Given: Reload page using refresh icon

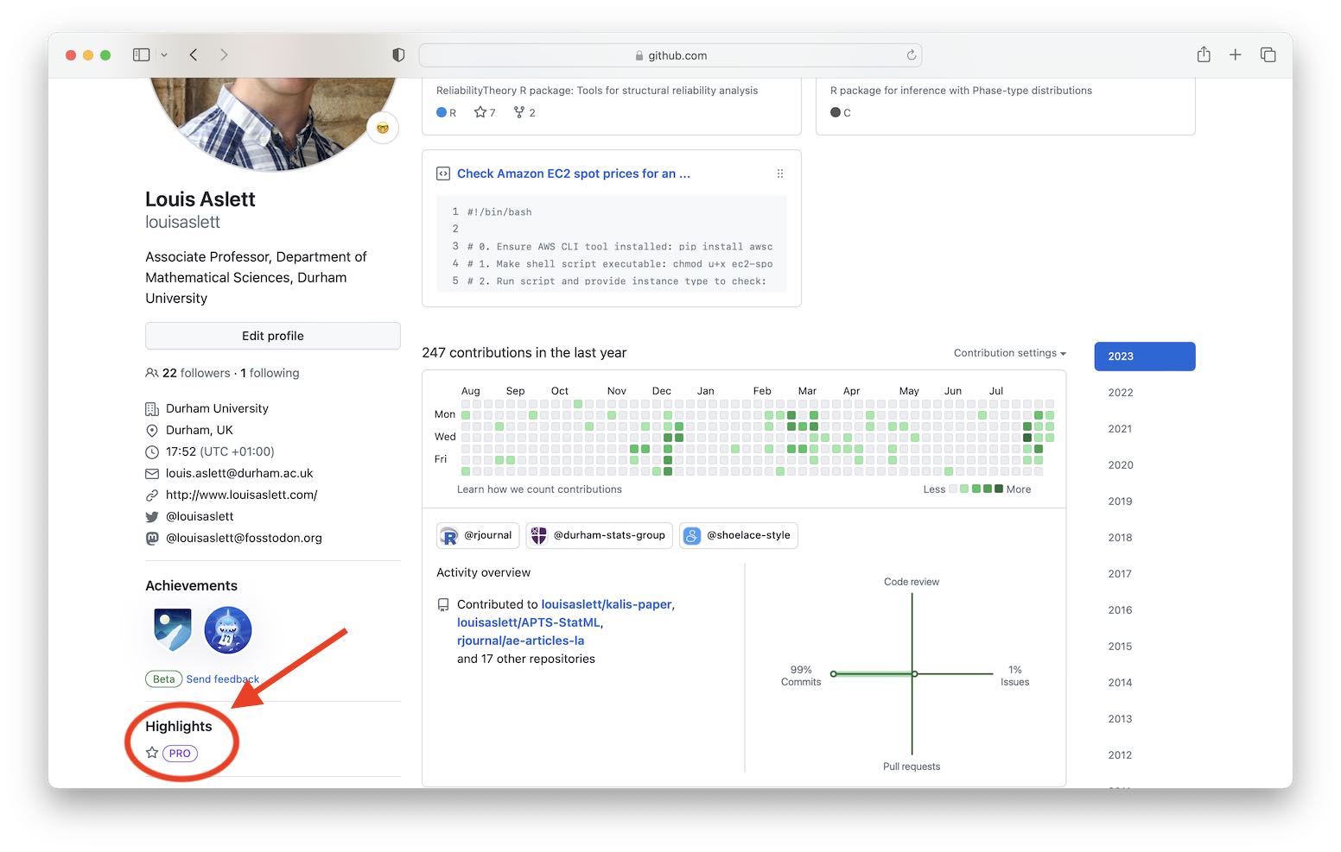Looking at the screenshot, I should click(x=911, y=55).
